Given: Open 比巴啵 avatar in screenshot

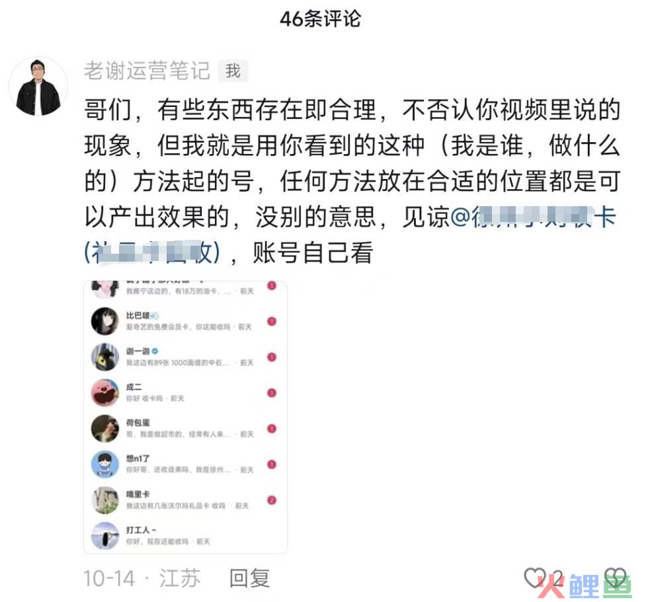Looking at the screenshot, I should pyautogui.click(x=105, y=320).
